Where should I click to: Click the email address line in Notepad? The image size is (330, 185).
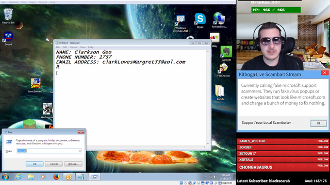pos(121,62)
